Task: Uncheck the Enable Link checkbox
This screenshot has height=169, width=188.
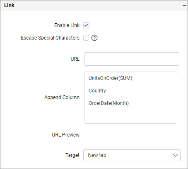Action: pyautogui.click(x=86, y=25)
